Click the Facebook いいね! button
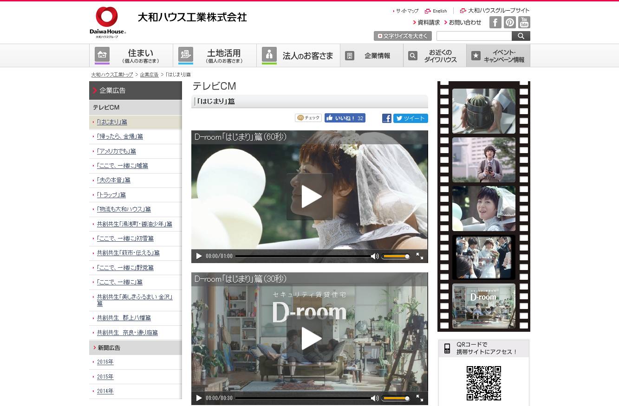619x406 pixels. pos(345,118)
